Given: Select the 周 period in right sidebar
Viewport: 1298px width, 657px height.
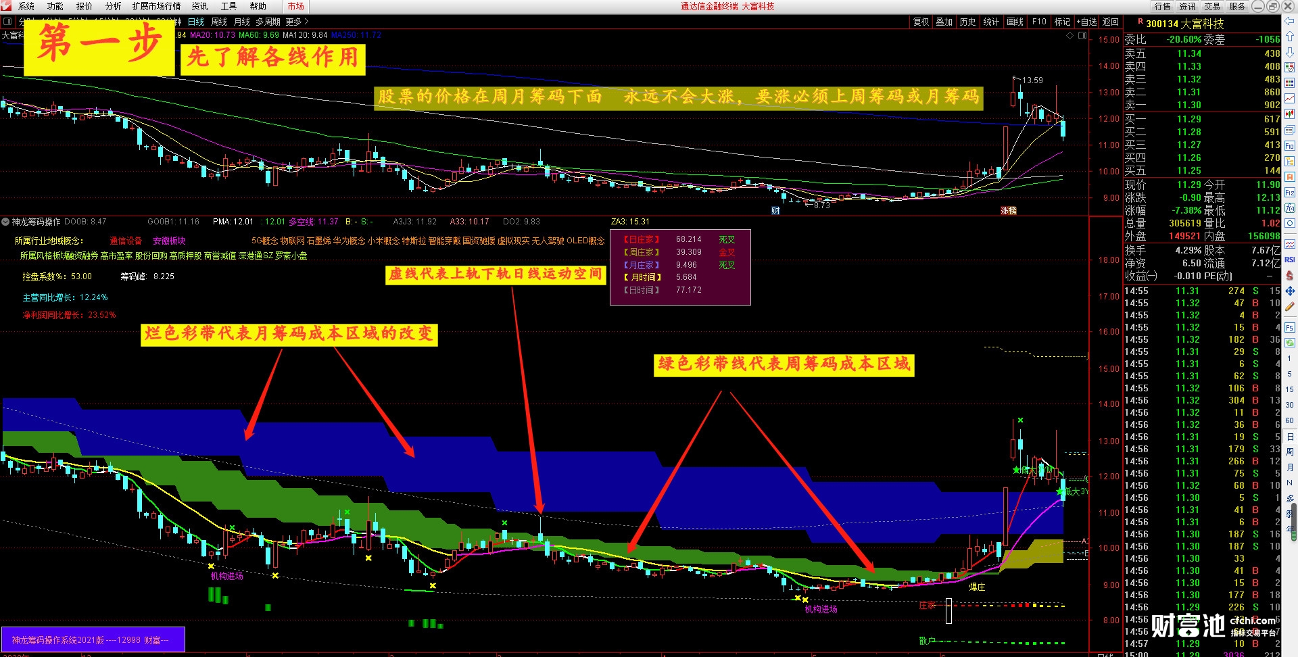Looking at the screenshot, I should [1290, 452].
